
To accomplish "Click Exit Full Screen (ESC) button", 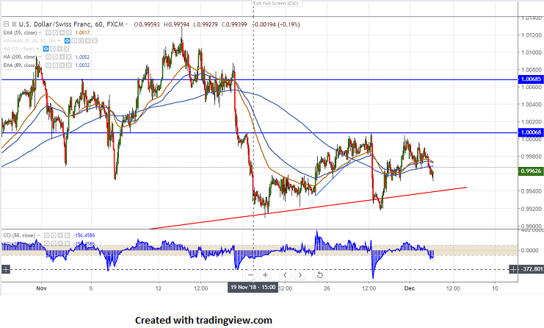I will (277, 3).
